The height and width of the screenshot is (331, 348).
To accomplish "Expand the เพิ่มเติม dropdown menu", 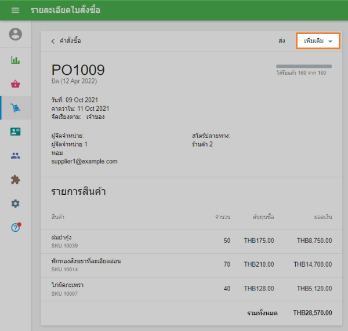I will [x=318, y=41].
